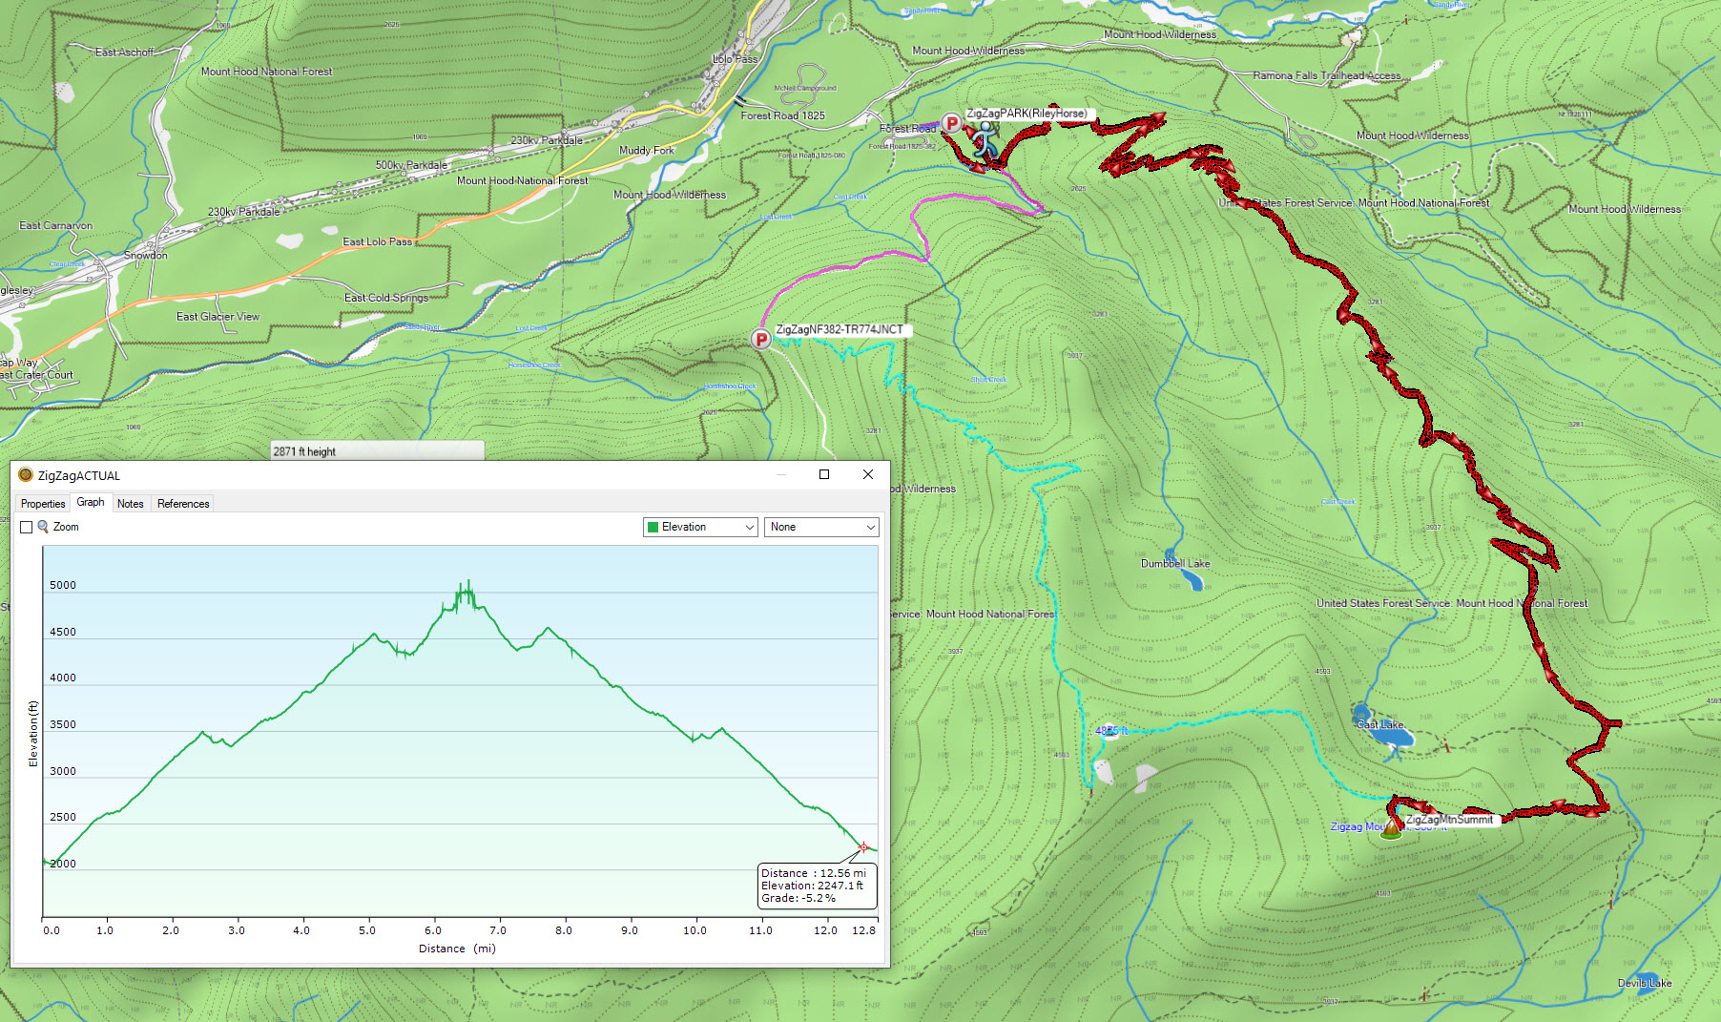Switch to the References tab
The image size is (1721, 1022).
183,504
